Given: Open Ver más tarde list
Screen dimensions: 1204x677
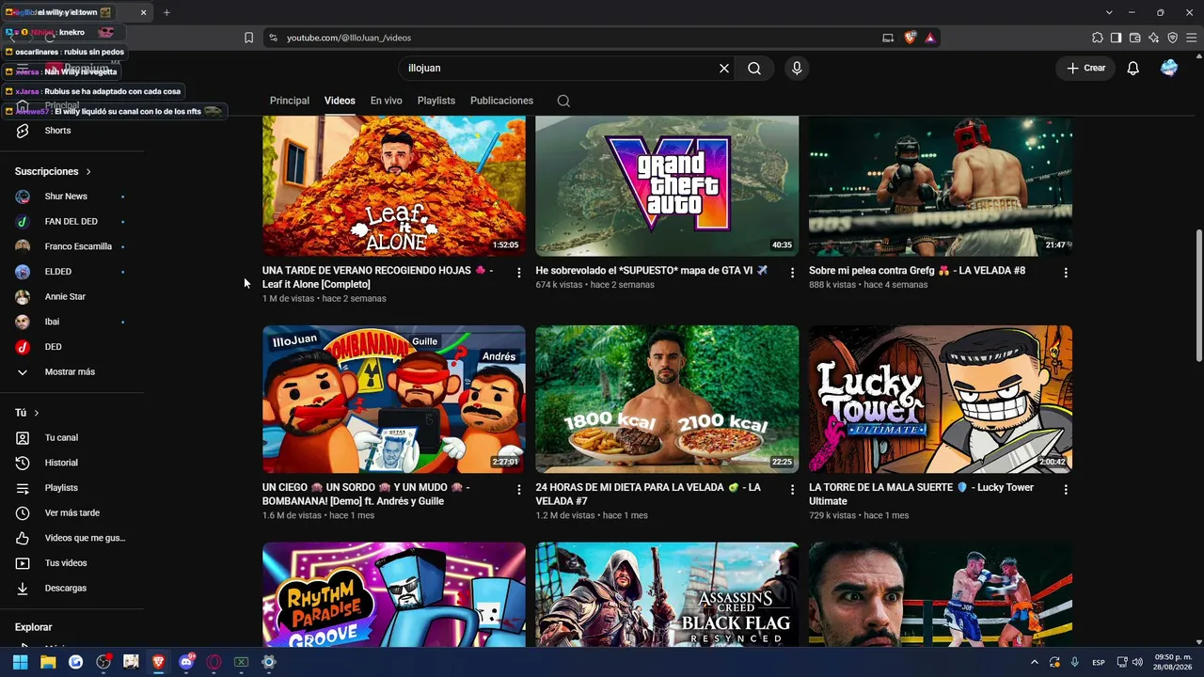Looking at the screenshot, I should [71, 513].
